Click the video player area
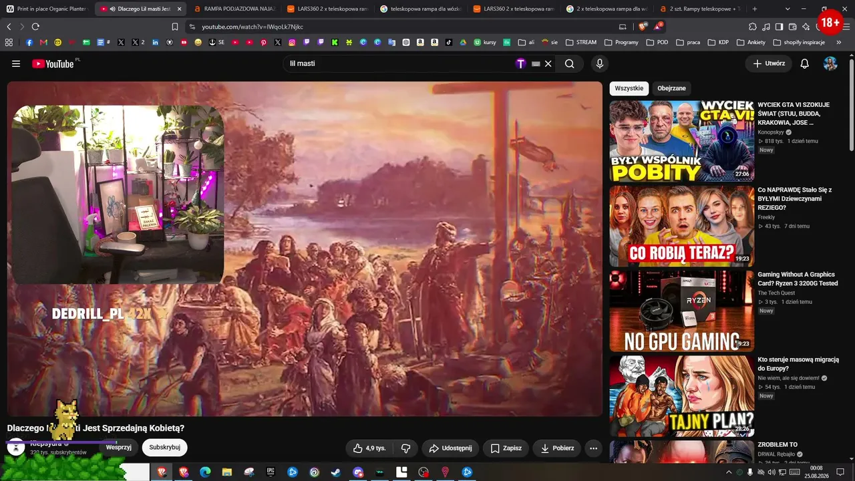This screenshot has height=481, width=855. coord(305,249)
